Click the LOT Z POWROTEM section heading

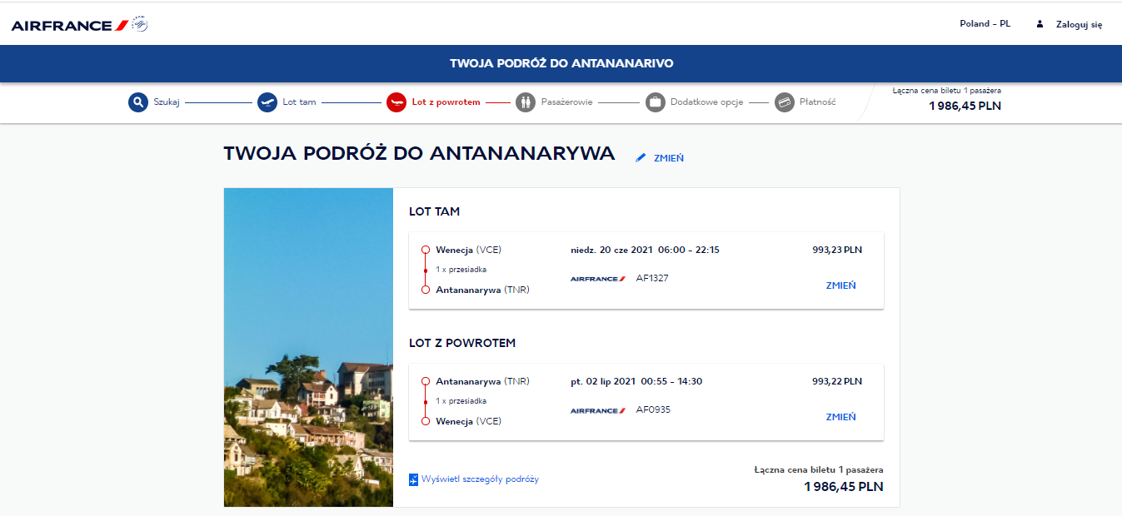462,343
